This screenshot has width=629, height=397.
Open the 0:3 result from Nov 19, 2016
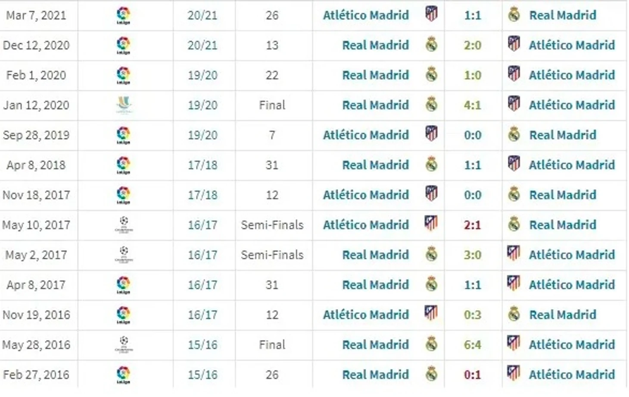(473, 315)
